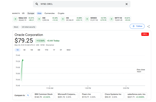Open the HSI index card
Screen dimensions: 156x102
(x=71, y=19)
